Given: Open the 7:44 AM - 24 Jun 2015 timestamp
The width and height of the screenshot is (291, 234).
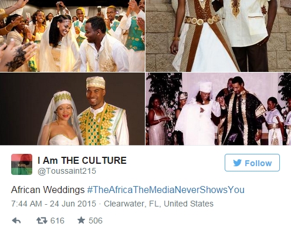Looking at the screenshot, I should [54, 204].
